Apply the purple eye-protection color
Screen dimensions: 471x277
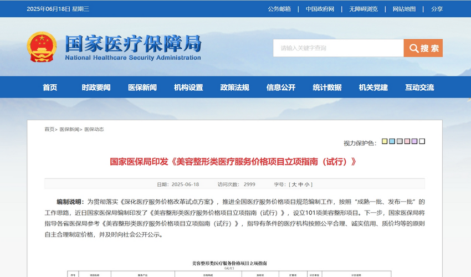coord(414,142)
